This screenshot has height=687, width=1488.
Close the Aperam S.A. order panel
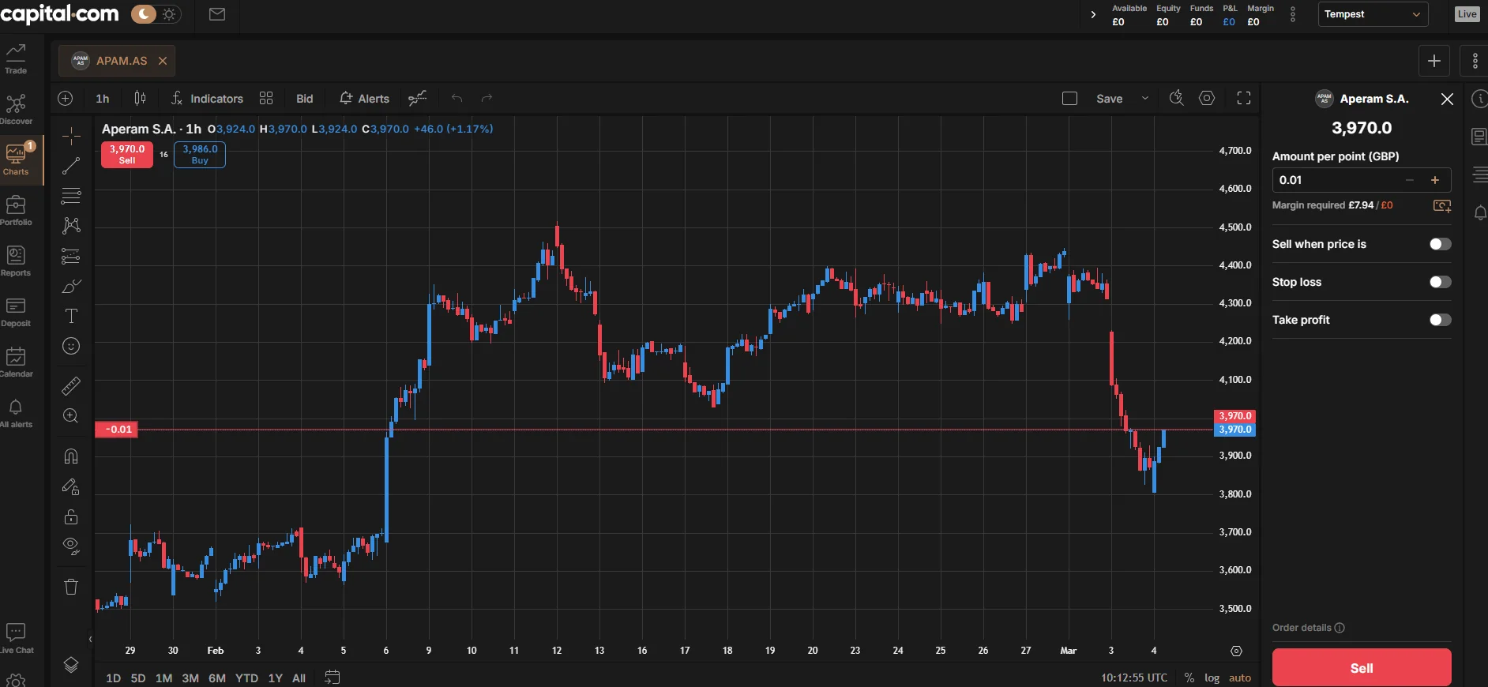(x=1447, y=99)
